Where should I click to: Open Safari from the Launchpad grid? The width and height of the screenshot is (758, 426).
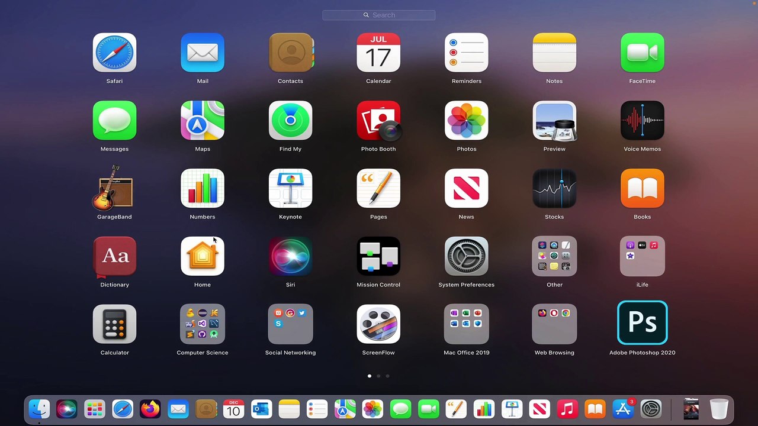[x=114, y=53]
